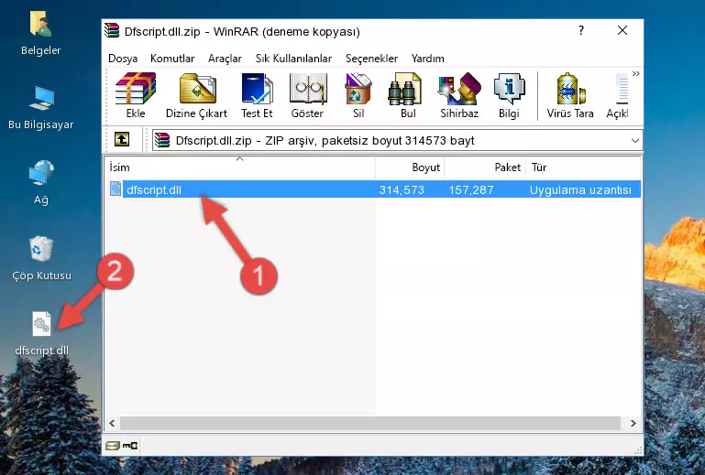The width and height of the screenshot is (705, 475).
Task: Open the Komutlar menu
Action: coord(172,59)
